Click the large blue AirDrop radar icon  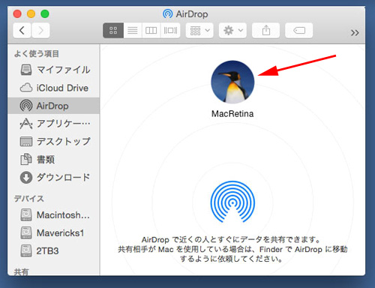[232, 202]
